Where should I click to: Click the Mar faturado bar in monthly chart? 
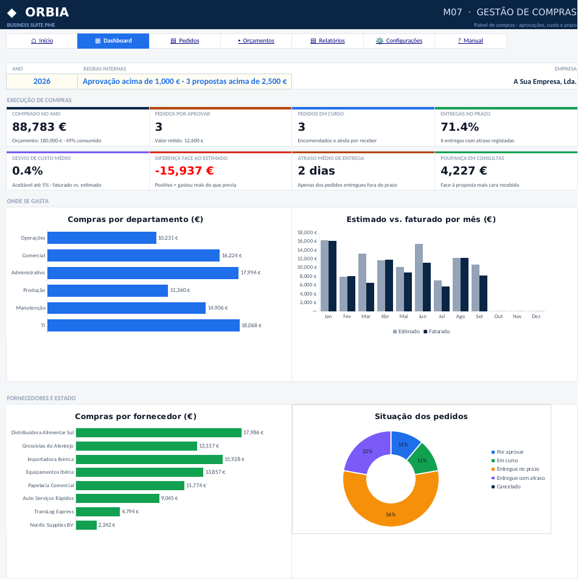click(370, 297)
